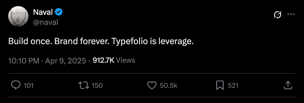Screen dimensions: 304x103
Task: Bookmark the tweet with the bookmark icon
Action: point(220,85)
